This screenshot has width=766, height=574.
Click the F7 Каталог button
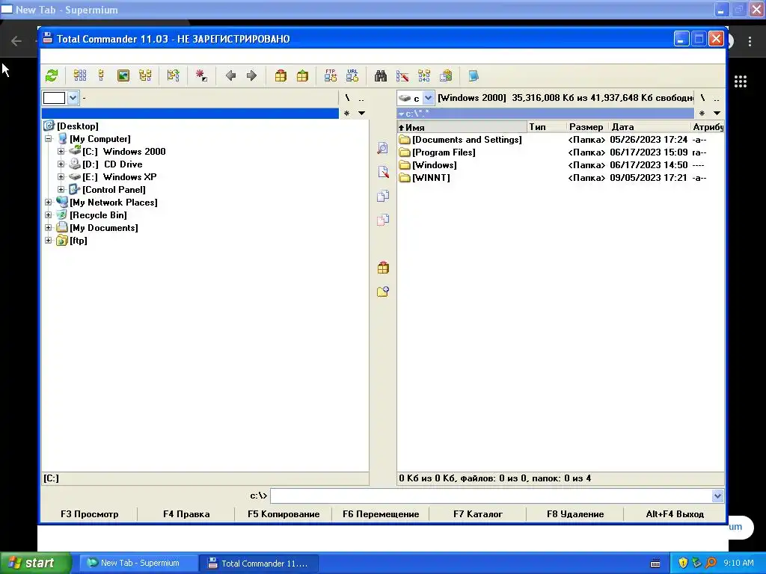(x=478, y=514)
